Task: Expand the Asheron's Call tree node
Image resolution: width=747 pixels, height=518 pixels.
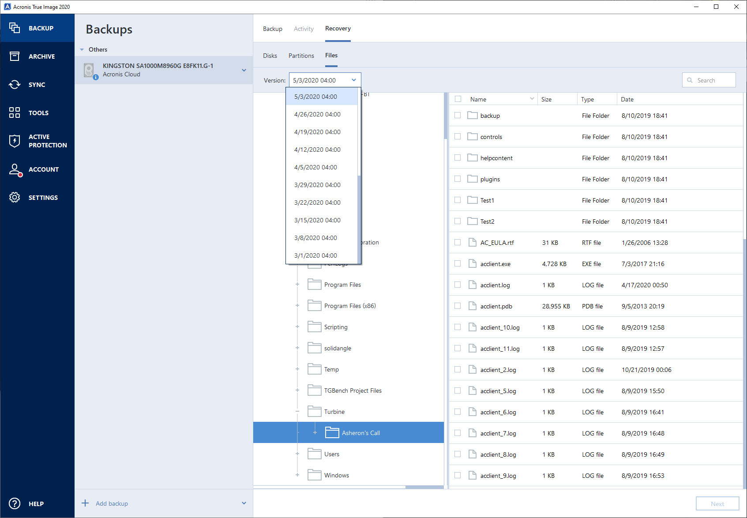Action: [315, 432]
